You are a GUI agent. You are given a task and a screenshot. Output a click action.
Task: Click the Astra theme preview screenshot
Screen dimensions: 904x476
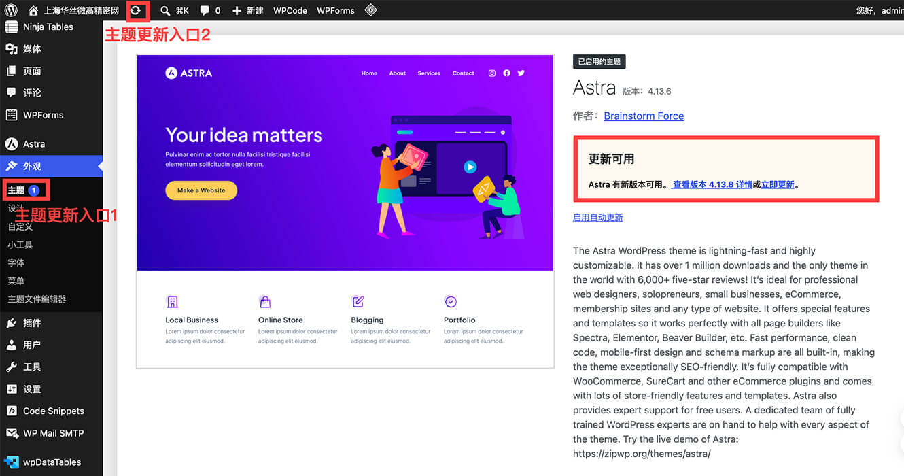click(345, 211)
